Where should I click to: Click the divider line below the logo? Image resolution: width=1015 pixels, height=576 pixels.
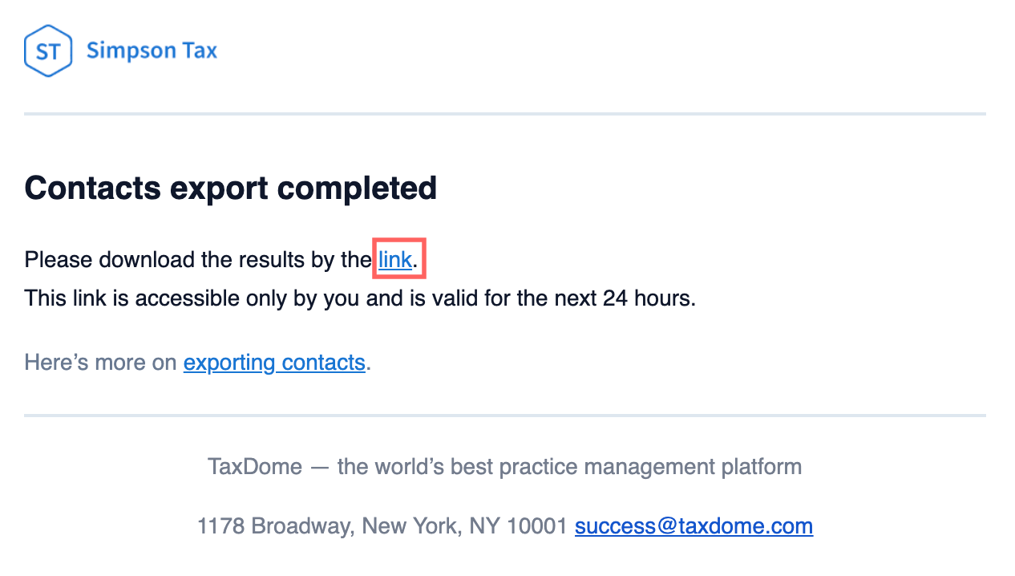[505, 114]
